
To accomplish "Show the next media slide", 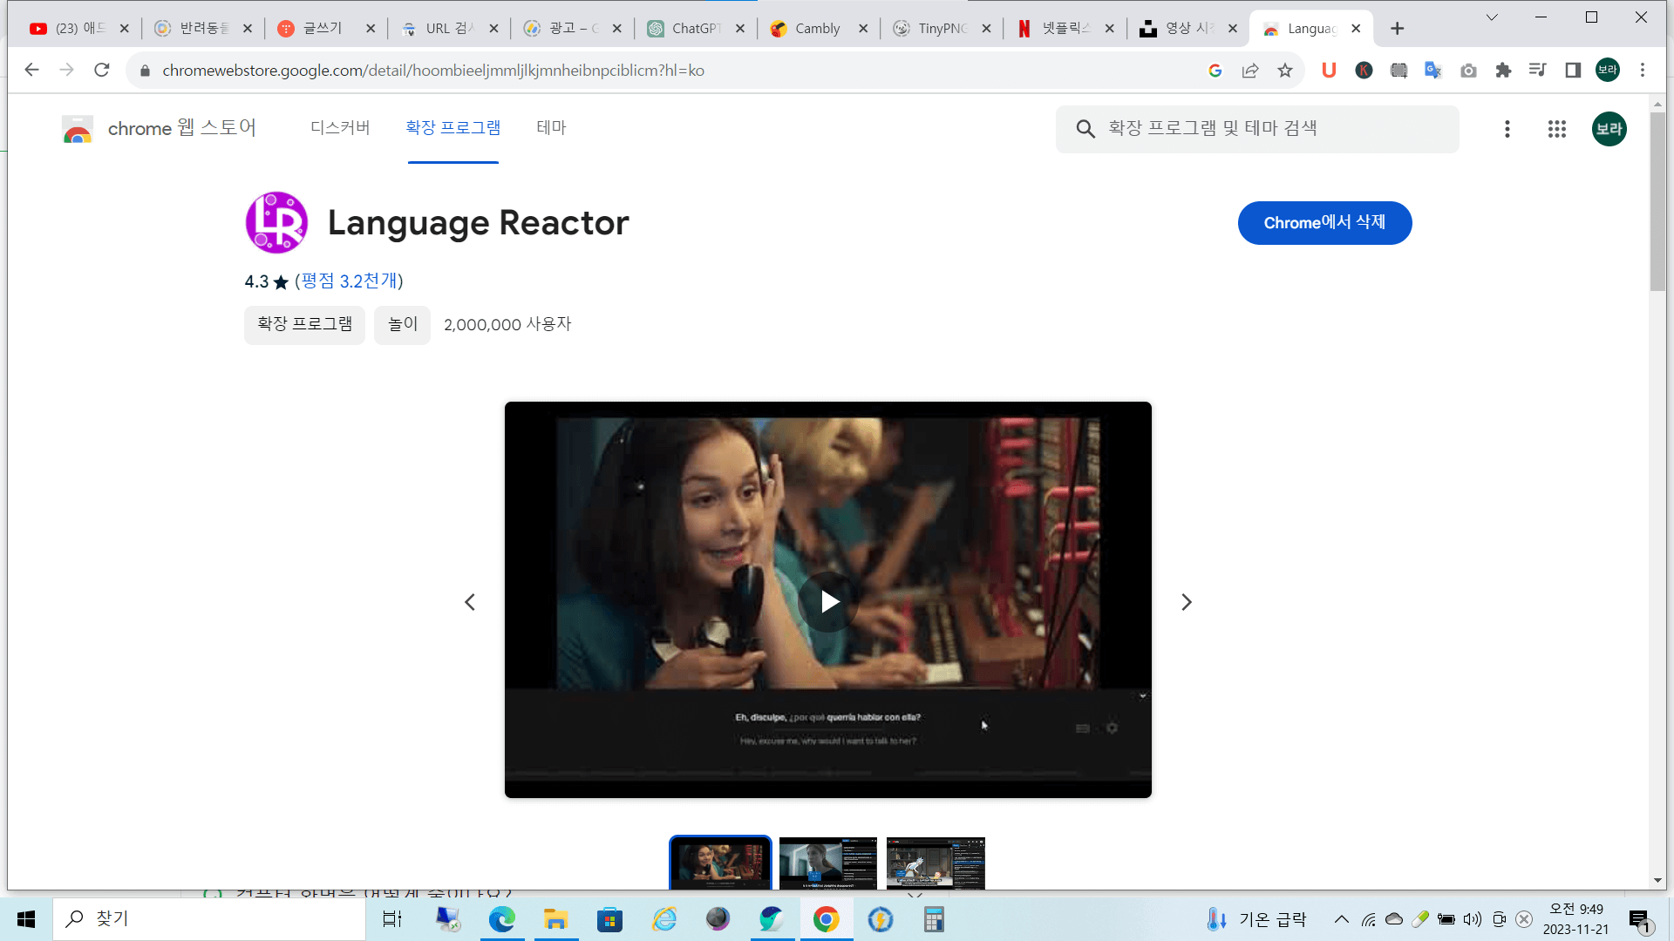I will click(1186, 602).
